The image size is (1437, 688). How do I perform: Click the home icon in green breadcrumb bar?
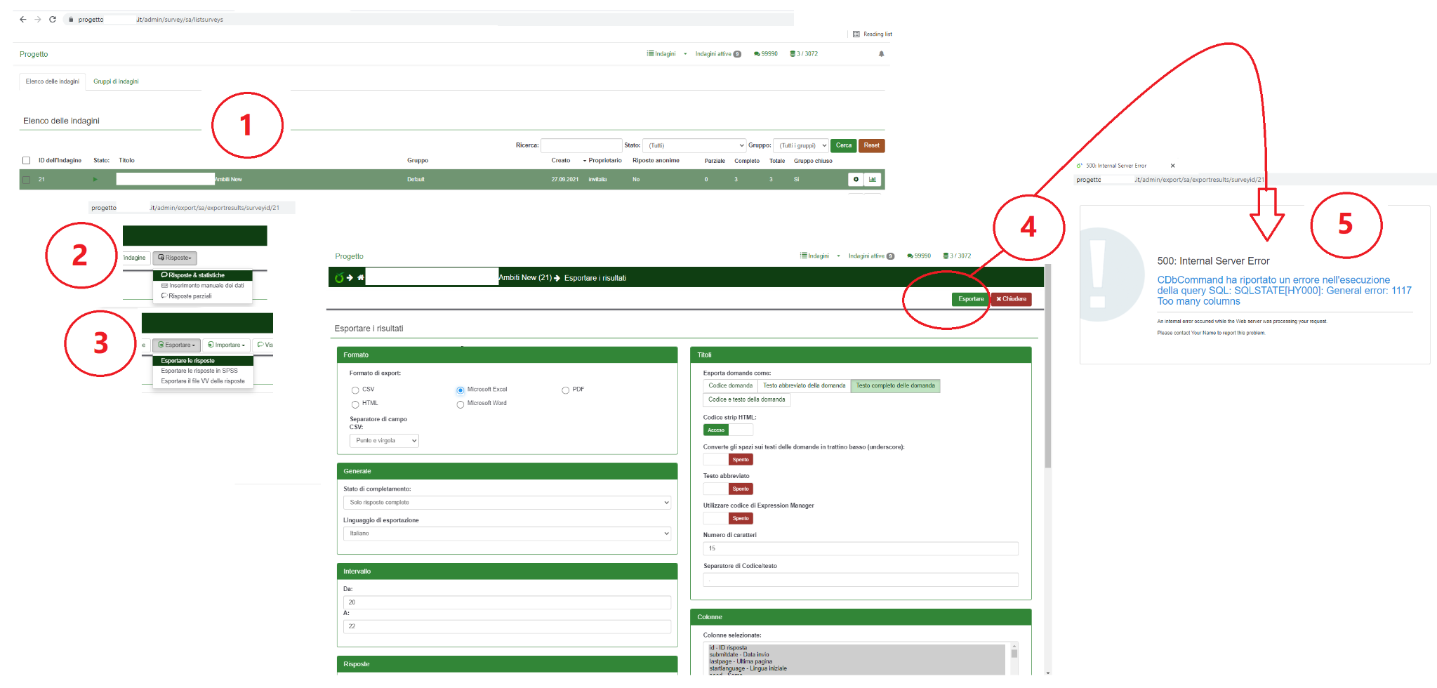(x=361, y=278)
